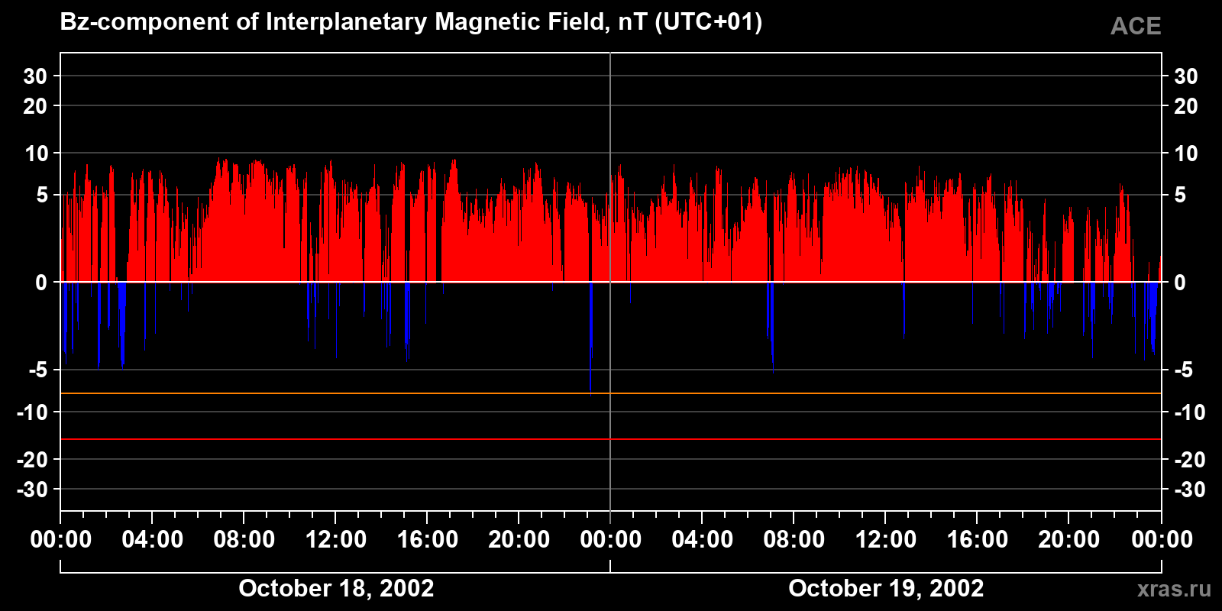
Task: Click the "-5" label on the left axis
Action: 38,370
